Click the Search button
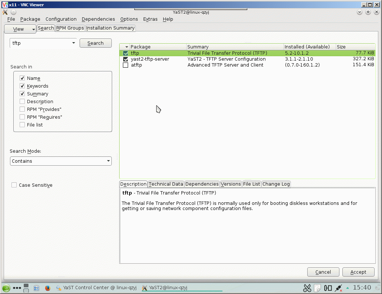 (95, 43)
